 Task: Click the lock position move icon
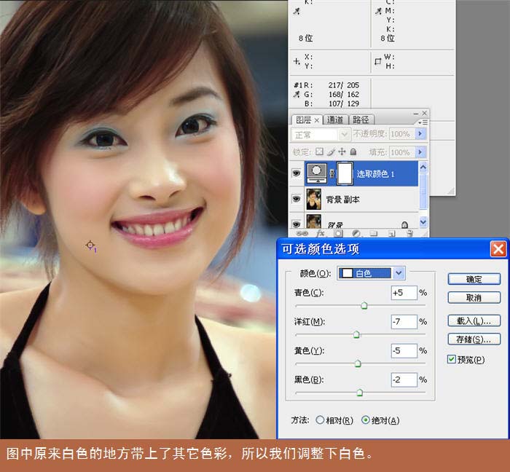coord(342,152)
